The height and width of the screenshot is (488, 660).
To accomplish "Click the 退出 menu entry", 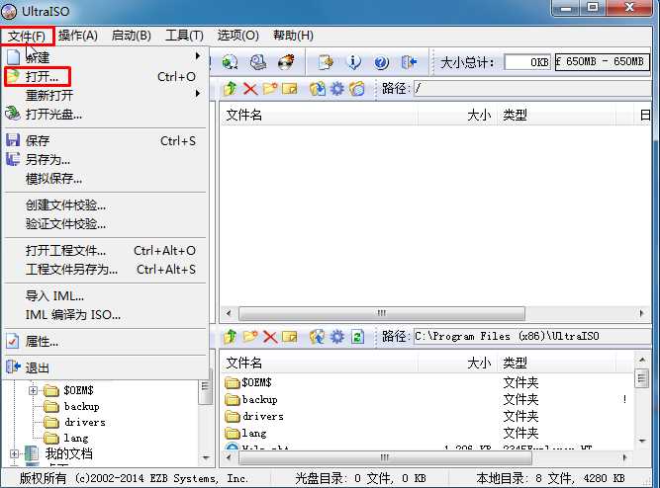I will [38, 367].
